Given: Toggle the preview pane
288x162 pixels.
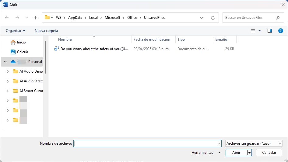Looking at the screenshot, I should point(270,31).
